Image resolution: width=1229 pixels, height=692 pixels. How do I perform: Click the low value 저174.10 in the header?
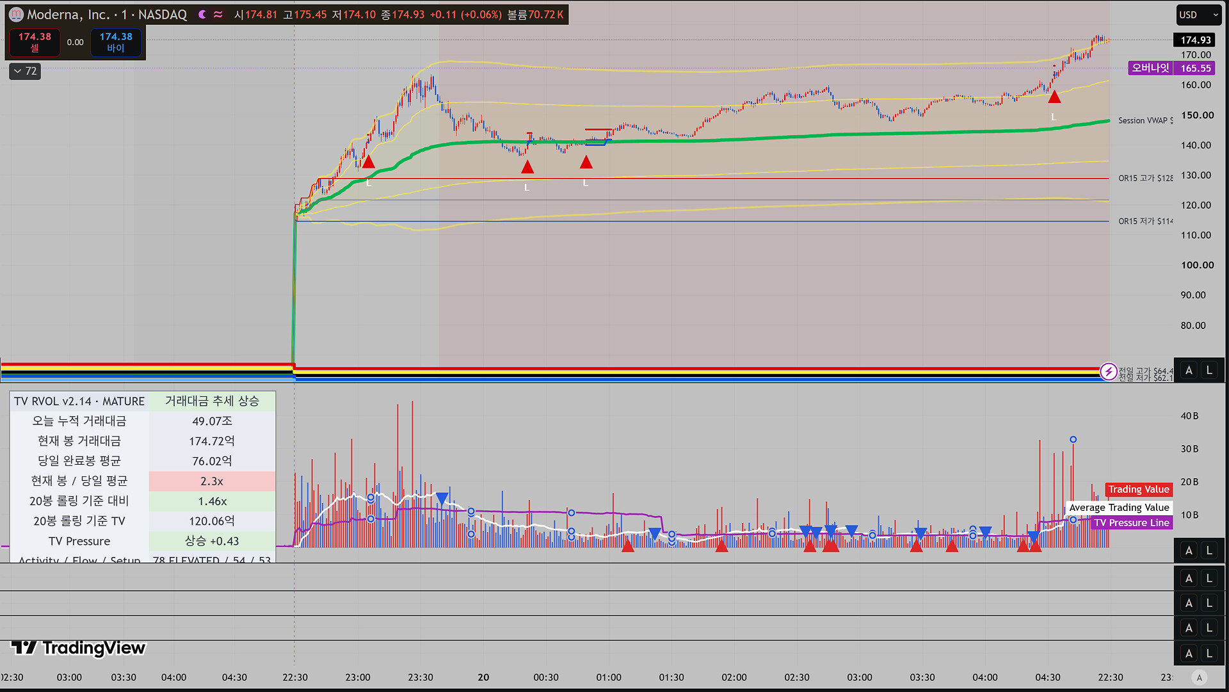pyautogui.click(x=354, y=15)
